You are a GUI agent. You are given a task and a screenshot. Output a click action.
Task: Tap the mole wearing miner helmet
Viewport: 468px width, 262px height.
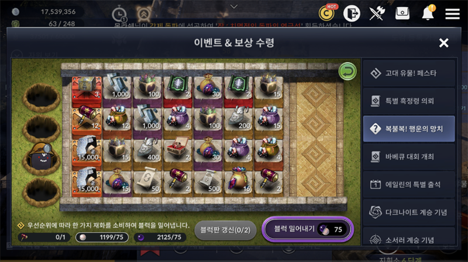pyautogui.click(x=42, y=157)
